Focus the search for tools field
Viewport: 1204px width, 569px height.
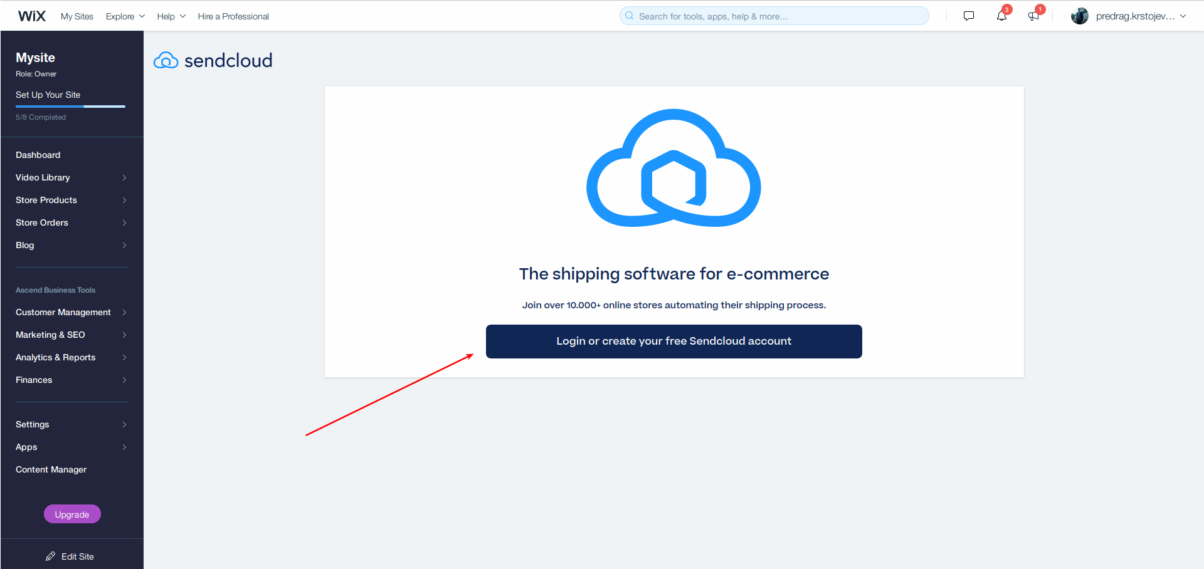click(x=774, y=16)
